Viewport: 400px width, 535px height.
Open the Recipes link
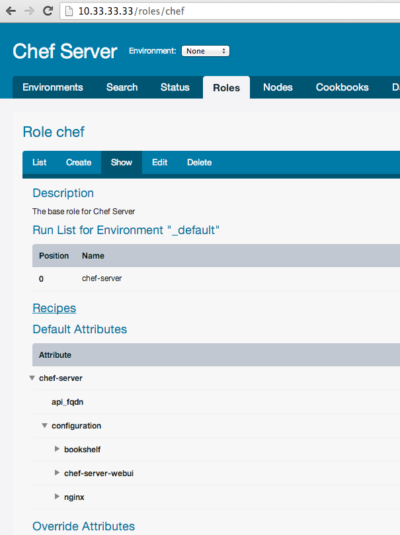[x=54, y=308]
